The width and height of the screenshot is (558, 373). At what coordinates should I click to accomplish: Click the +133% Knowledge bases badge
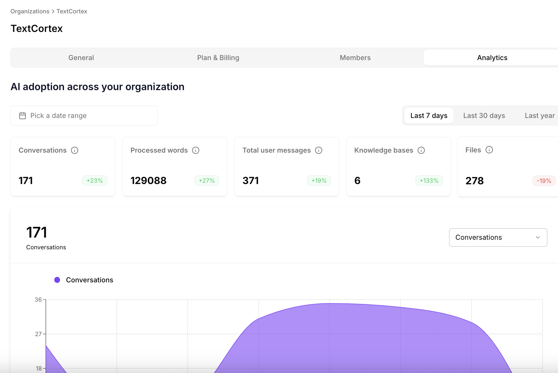point(429,180)
